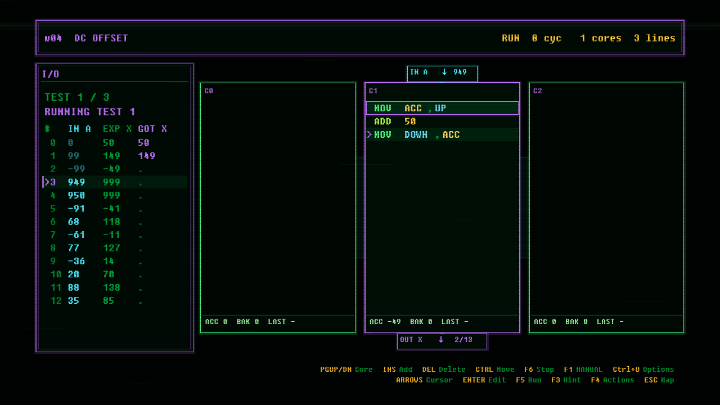
Task: Click the C1 ACC -49 register readout
Action: pos(385,322)
